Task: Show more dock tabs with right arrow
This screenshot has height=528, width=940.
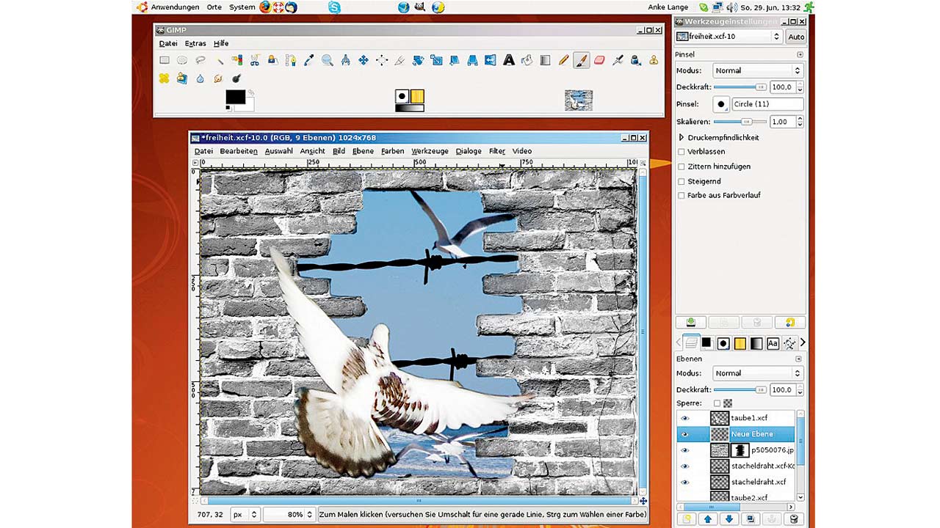Action: [803, 342]
